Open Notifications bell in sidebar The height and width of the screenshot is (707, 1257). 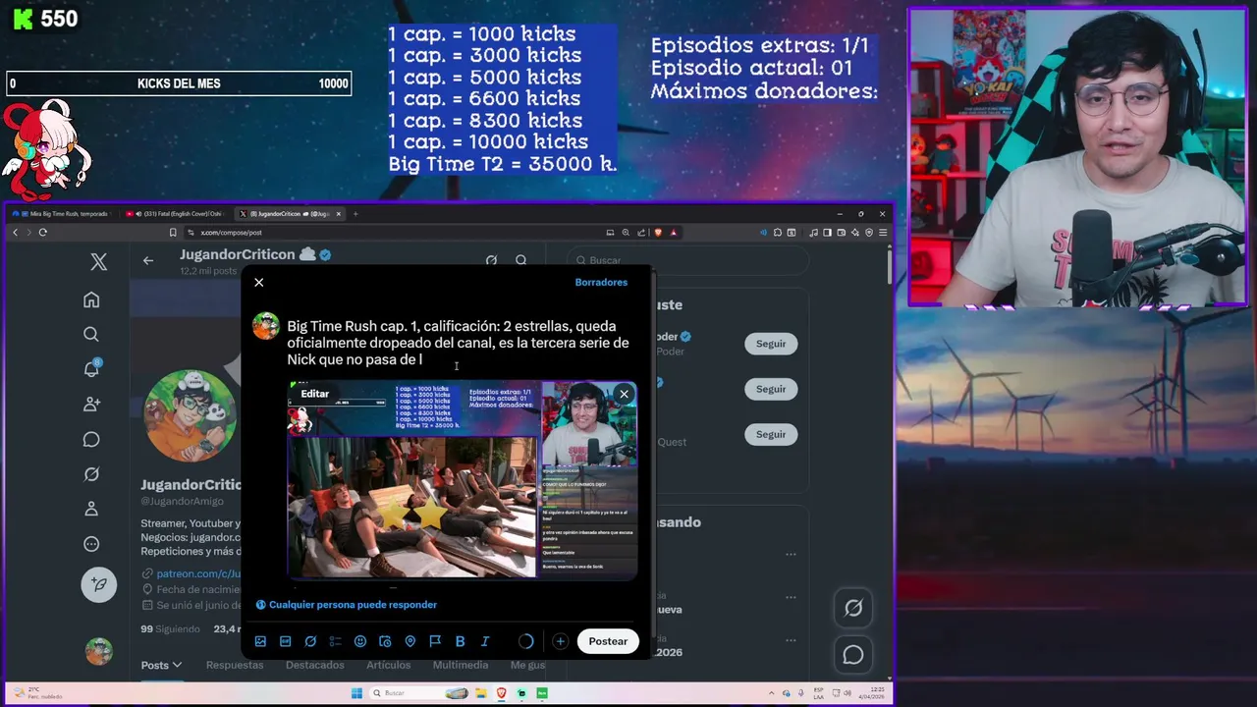[91, 369]
